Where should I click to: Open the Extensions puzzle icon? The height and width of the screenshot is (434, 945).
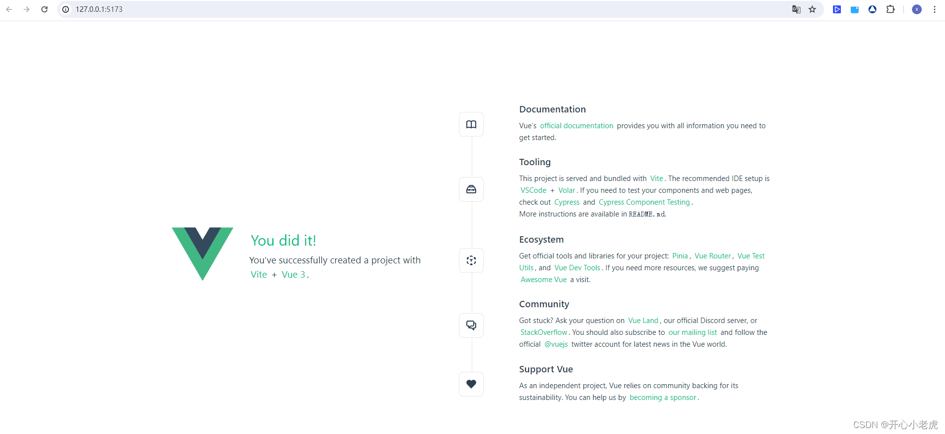coord(890,9)
